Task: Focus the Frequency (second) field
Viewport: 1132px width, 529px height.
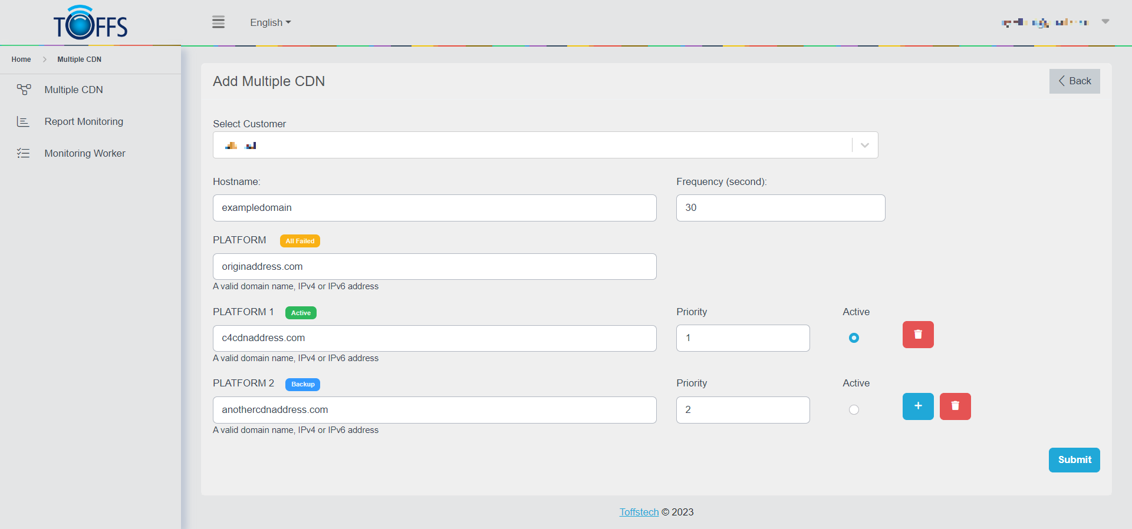Action: click(780, 208)
